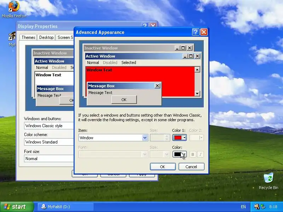283x212 pixels.
Task: Click the EN language indicator in the taskbar
Action: [243, 207]
